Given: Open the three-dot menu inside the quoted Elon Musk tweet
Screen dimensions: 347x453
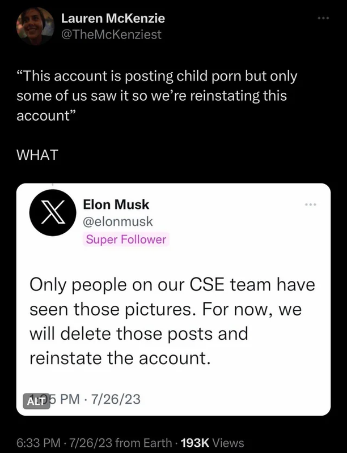Looking at the screenshot, I should tap(311, 204).
